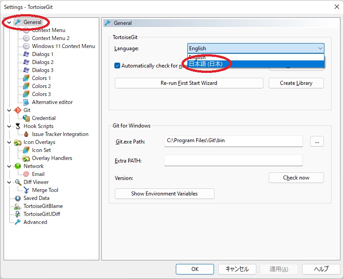The height and width of the screenshot is (279, 344).
Task: Click the Colors 1 icon
Action: point(26,78)
